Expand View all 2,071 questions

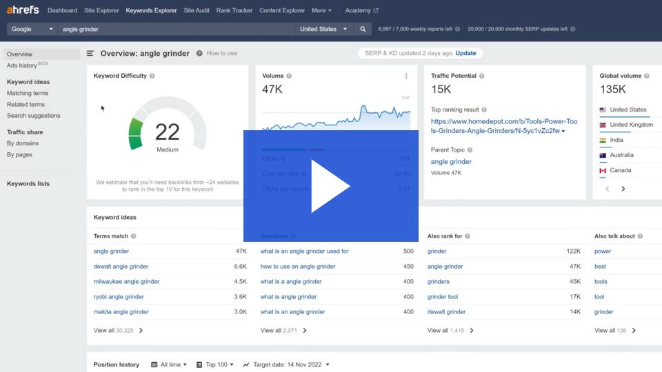283,331
